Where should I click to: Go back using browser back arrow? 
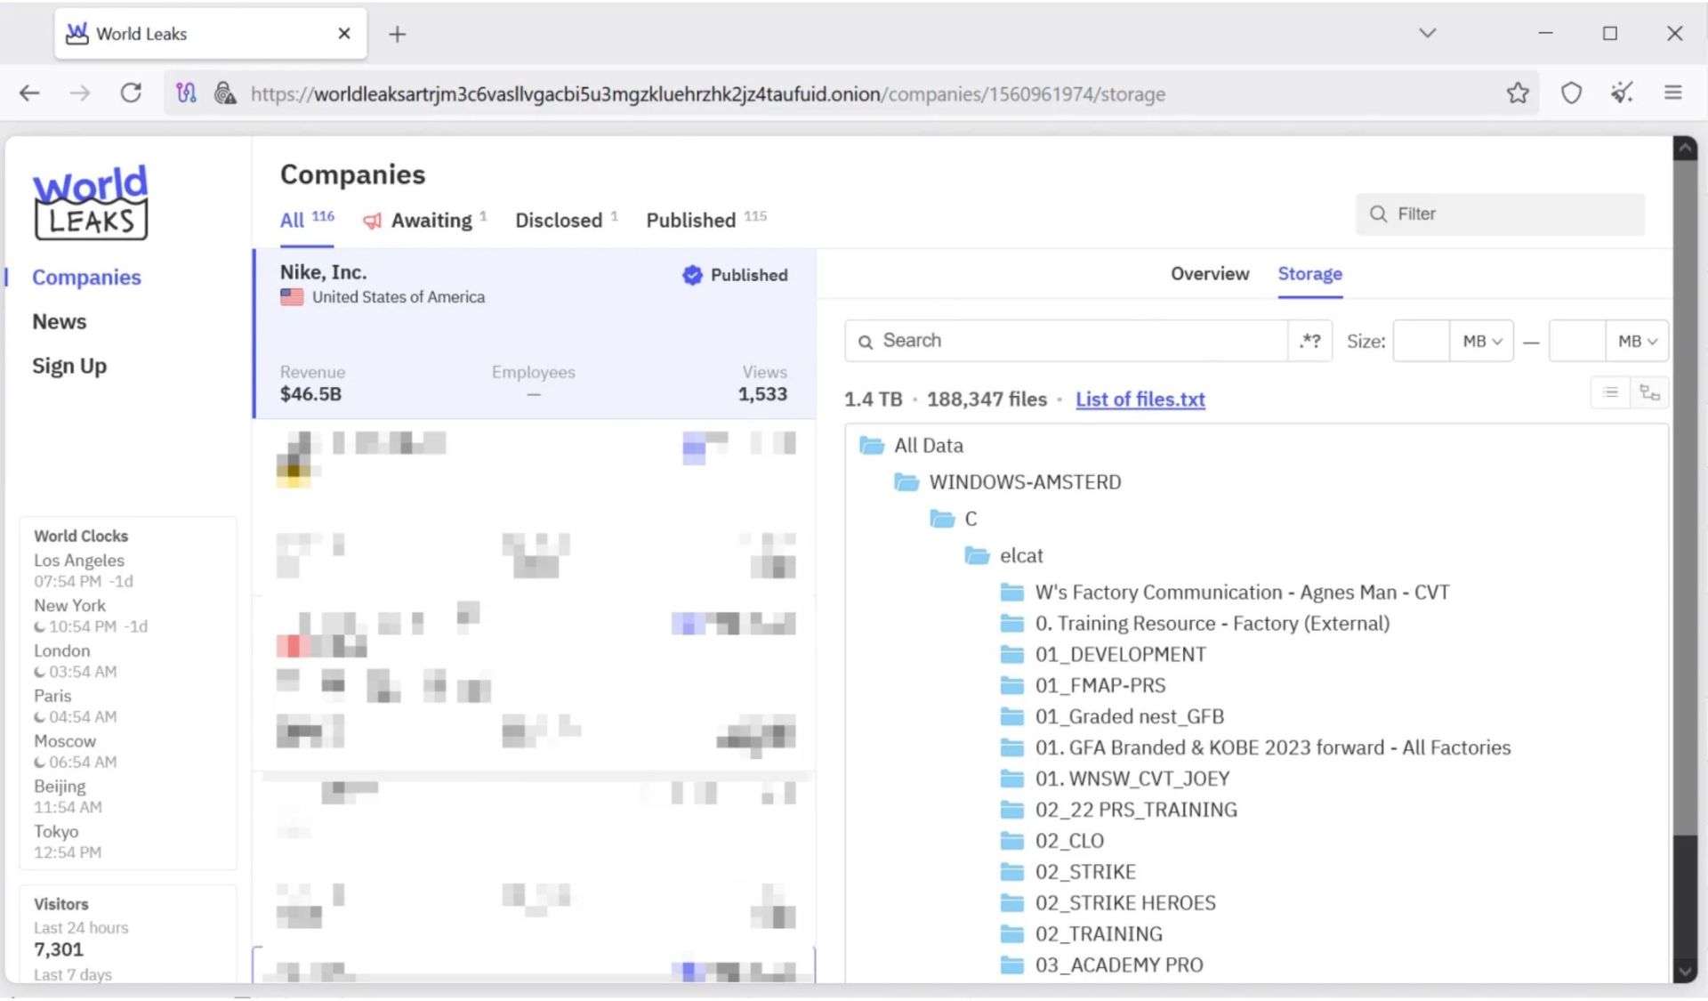[x=29, y=93]
